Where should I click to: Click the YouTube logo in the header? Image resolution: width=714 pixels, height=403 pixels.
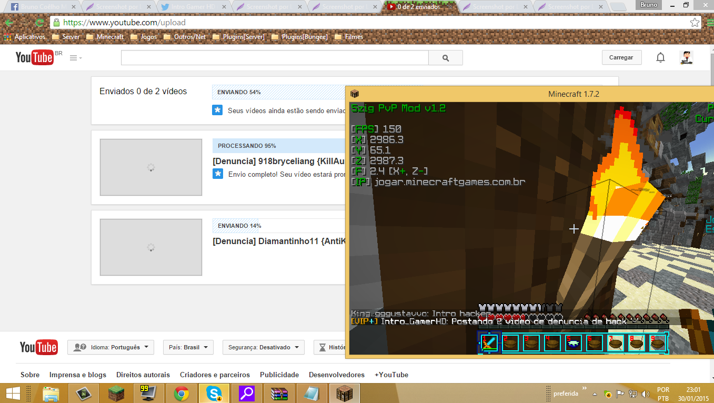click(x=34, y=57)
